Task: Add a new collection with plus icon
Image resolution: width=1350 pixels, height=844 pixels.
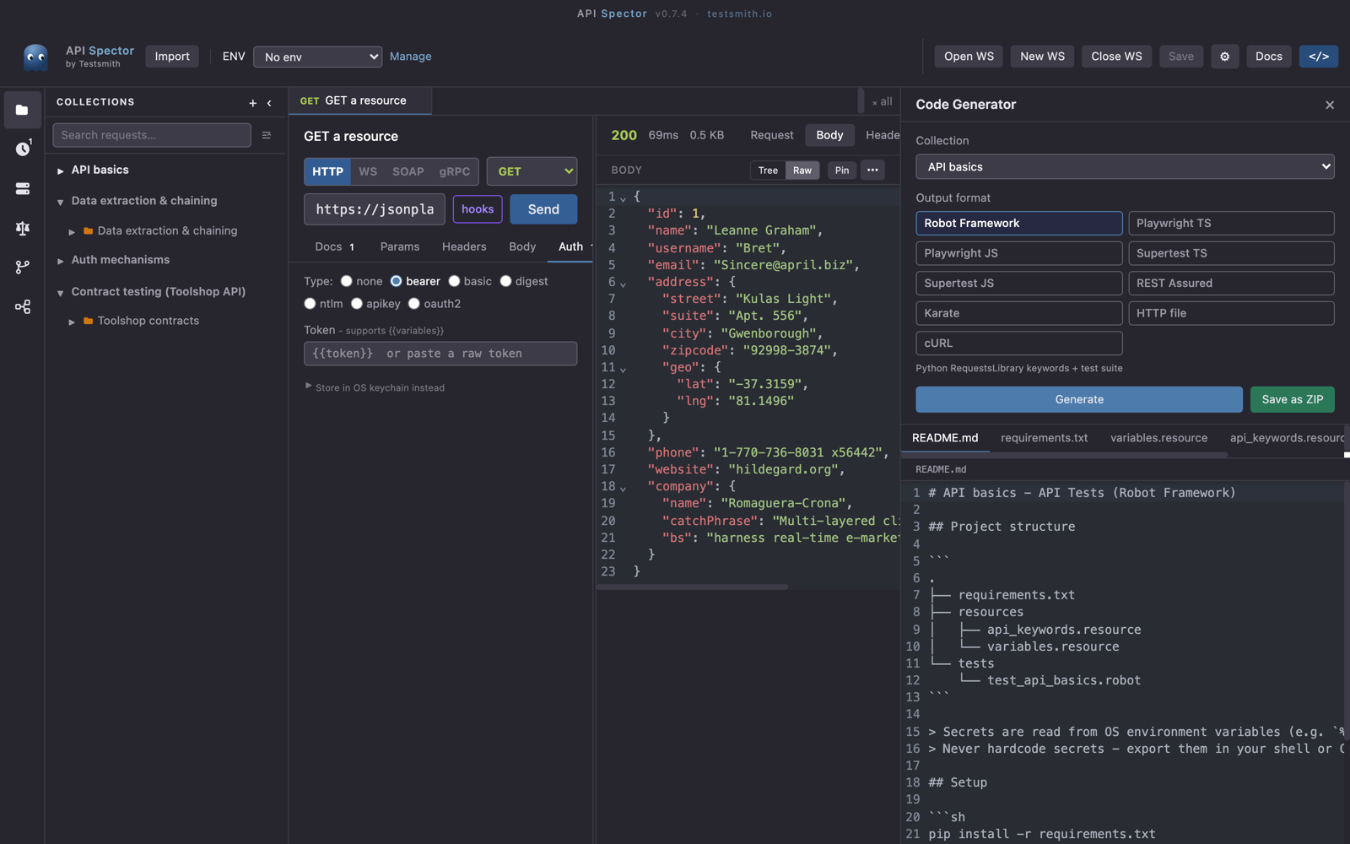Action: pyautogui.click(x=252, y=103)
